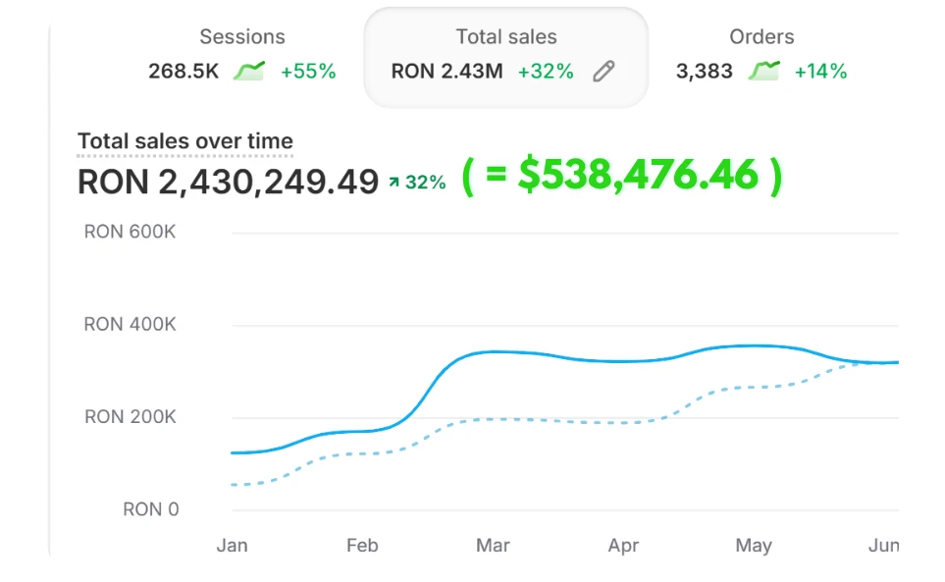
Task: Click the May month label
Action: coord(754,546)
